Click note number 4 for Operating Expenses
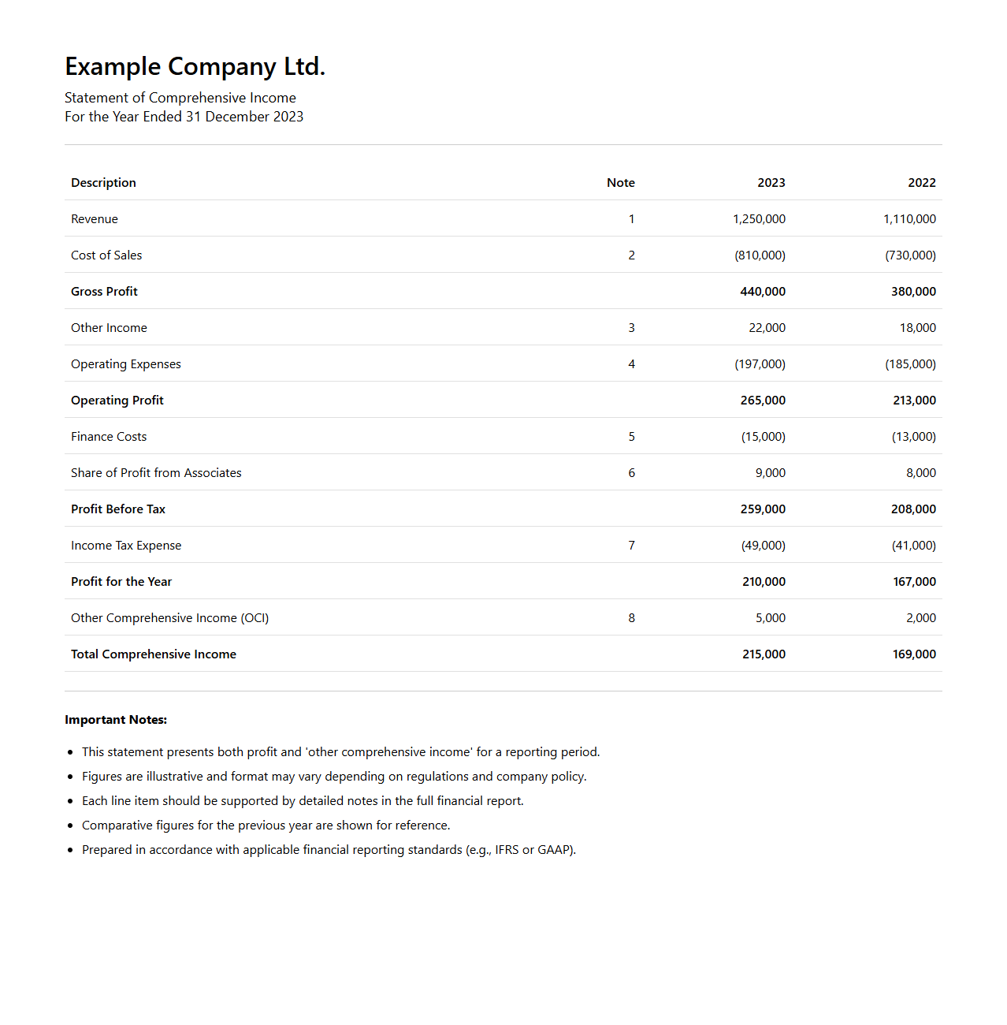Image resolution: width=1007 pixels, height=1025 pixels. pos(631,364)
